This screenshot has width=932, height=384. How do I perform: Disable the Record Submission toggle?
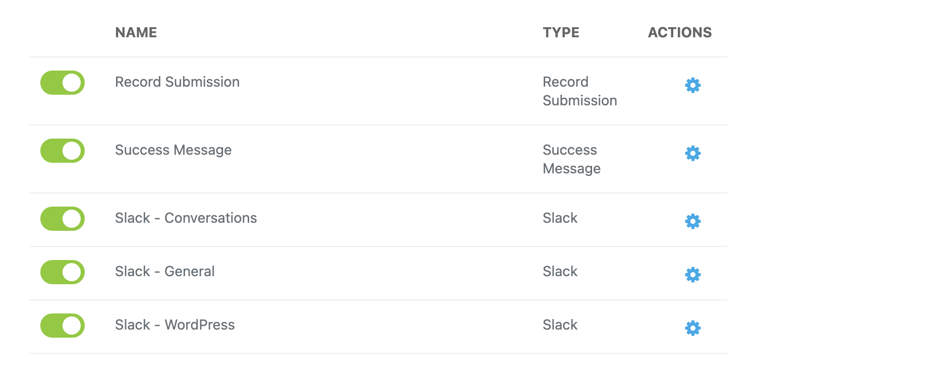(63, 83)
